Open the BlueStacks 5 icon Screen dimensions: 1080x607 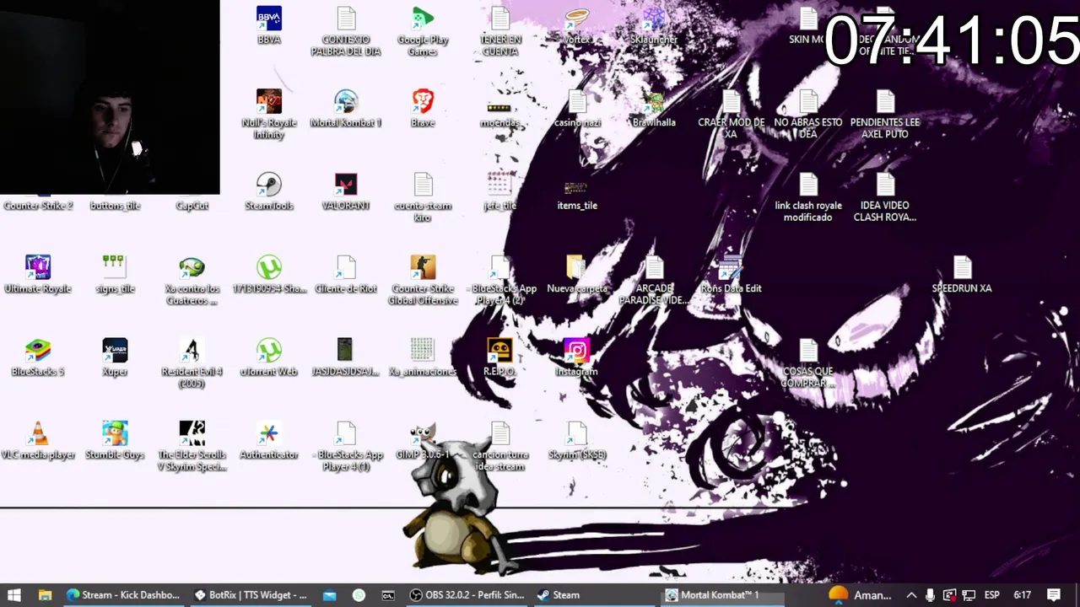coord(38,357)
